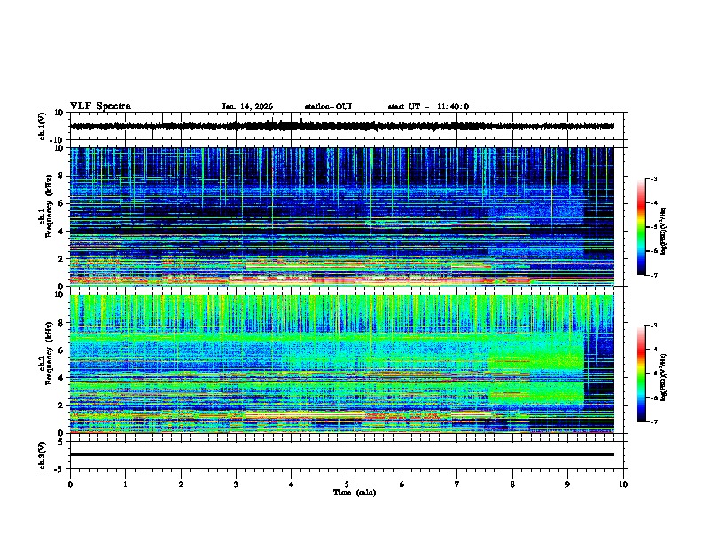Click the "4" label on the time axis
Screen dimensions: 702x543
pyautogui.click(x=292, y=484)
